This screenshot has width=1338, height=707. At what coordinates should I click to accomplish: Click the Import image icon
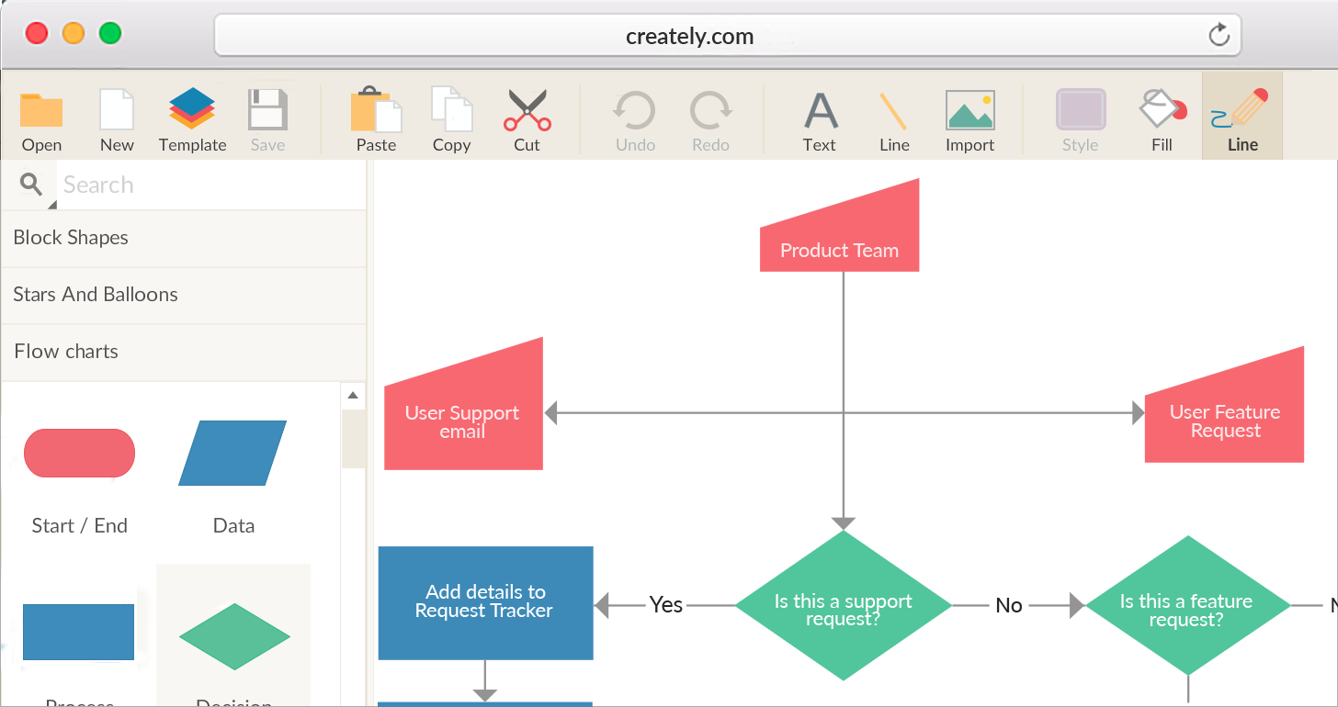point(969,111)
